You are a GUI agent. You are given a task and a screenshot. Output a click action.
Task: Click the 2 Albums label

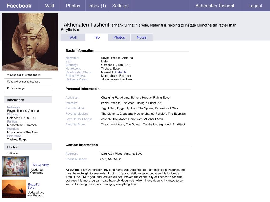[x=13, y=153]
